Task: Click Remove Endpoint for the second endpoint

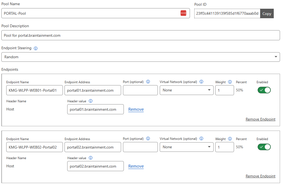Action: coord(260,176)
